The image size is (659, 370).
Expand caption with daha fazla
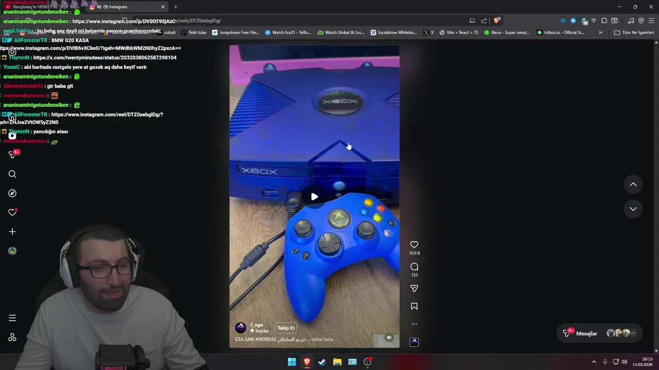pos(322,339)
